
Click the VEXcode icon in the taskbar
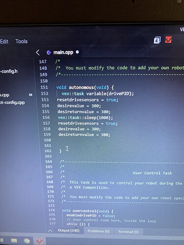[39, 241]
